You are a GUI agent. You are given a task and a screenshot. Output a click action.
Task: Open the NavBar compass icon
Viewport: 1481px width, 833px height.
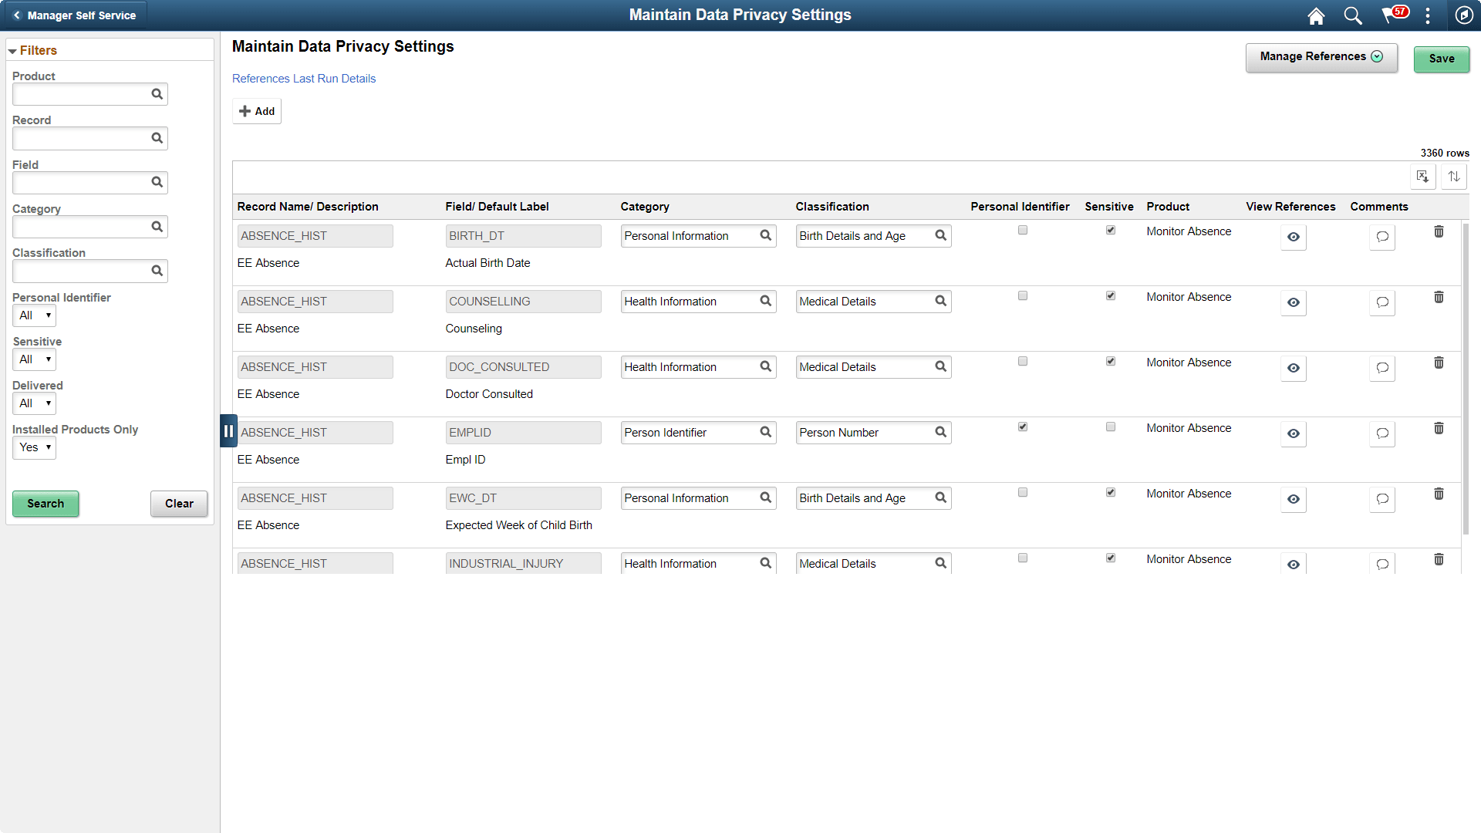pos(1465,15)
